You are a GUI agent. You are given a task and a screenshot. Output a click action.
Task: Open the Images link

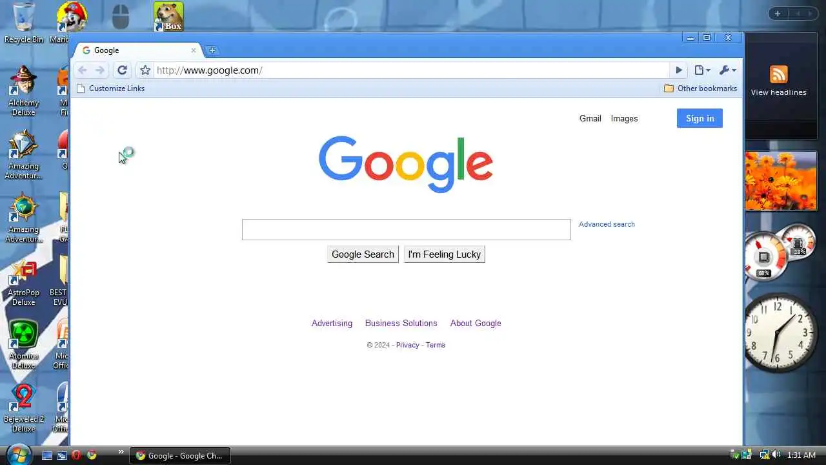tap(624, 118)
